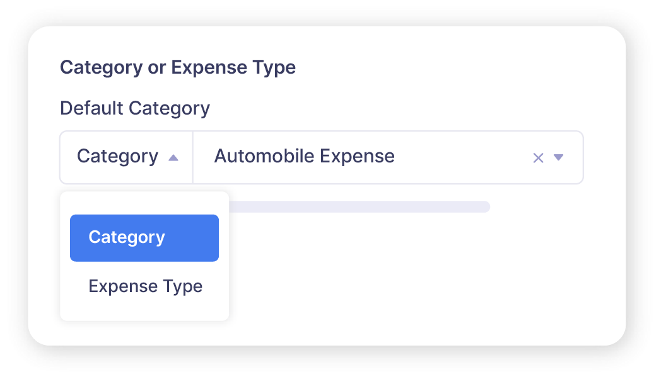Select the highlighted Category option
654x372 pixels.
144,237
